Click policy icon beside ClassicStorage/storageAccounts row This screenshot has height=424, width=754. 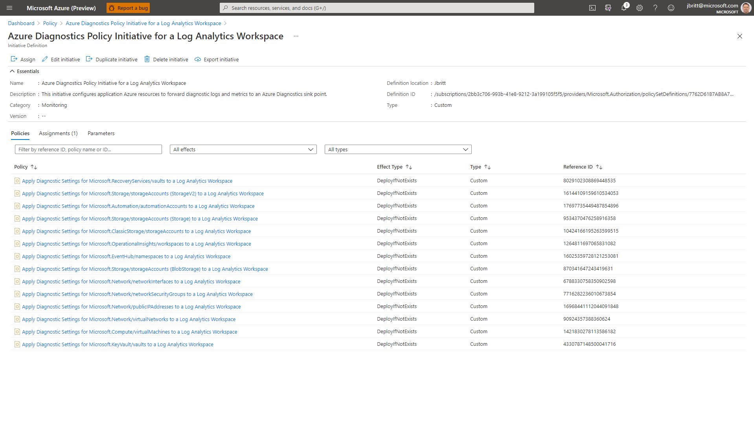coord(17,231)
